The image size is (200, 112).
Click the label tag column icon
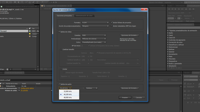point(30,28)
